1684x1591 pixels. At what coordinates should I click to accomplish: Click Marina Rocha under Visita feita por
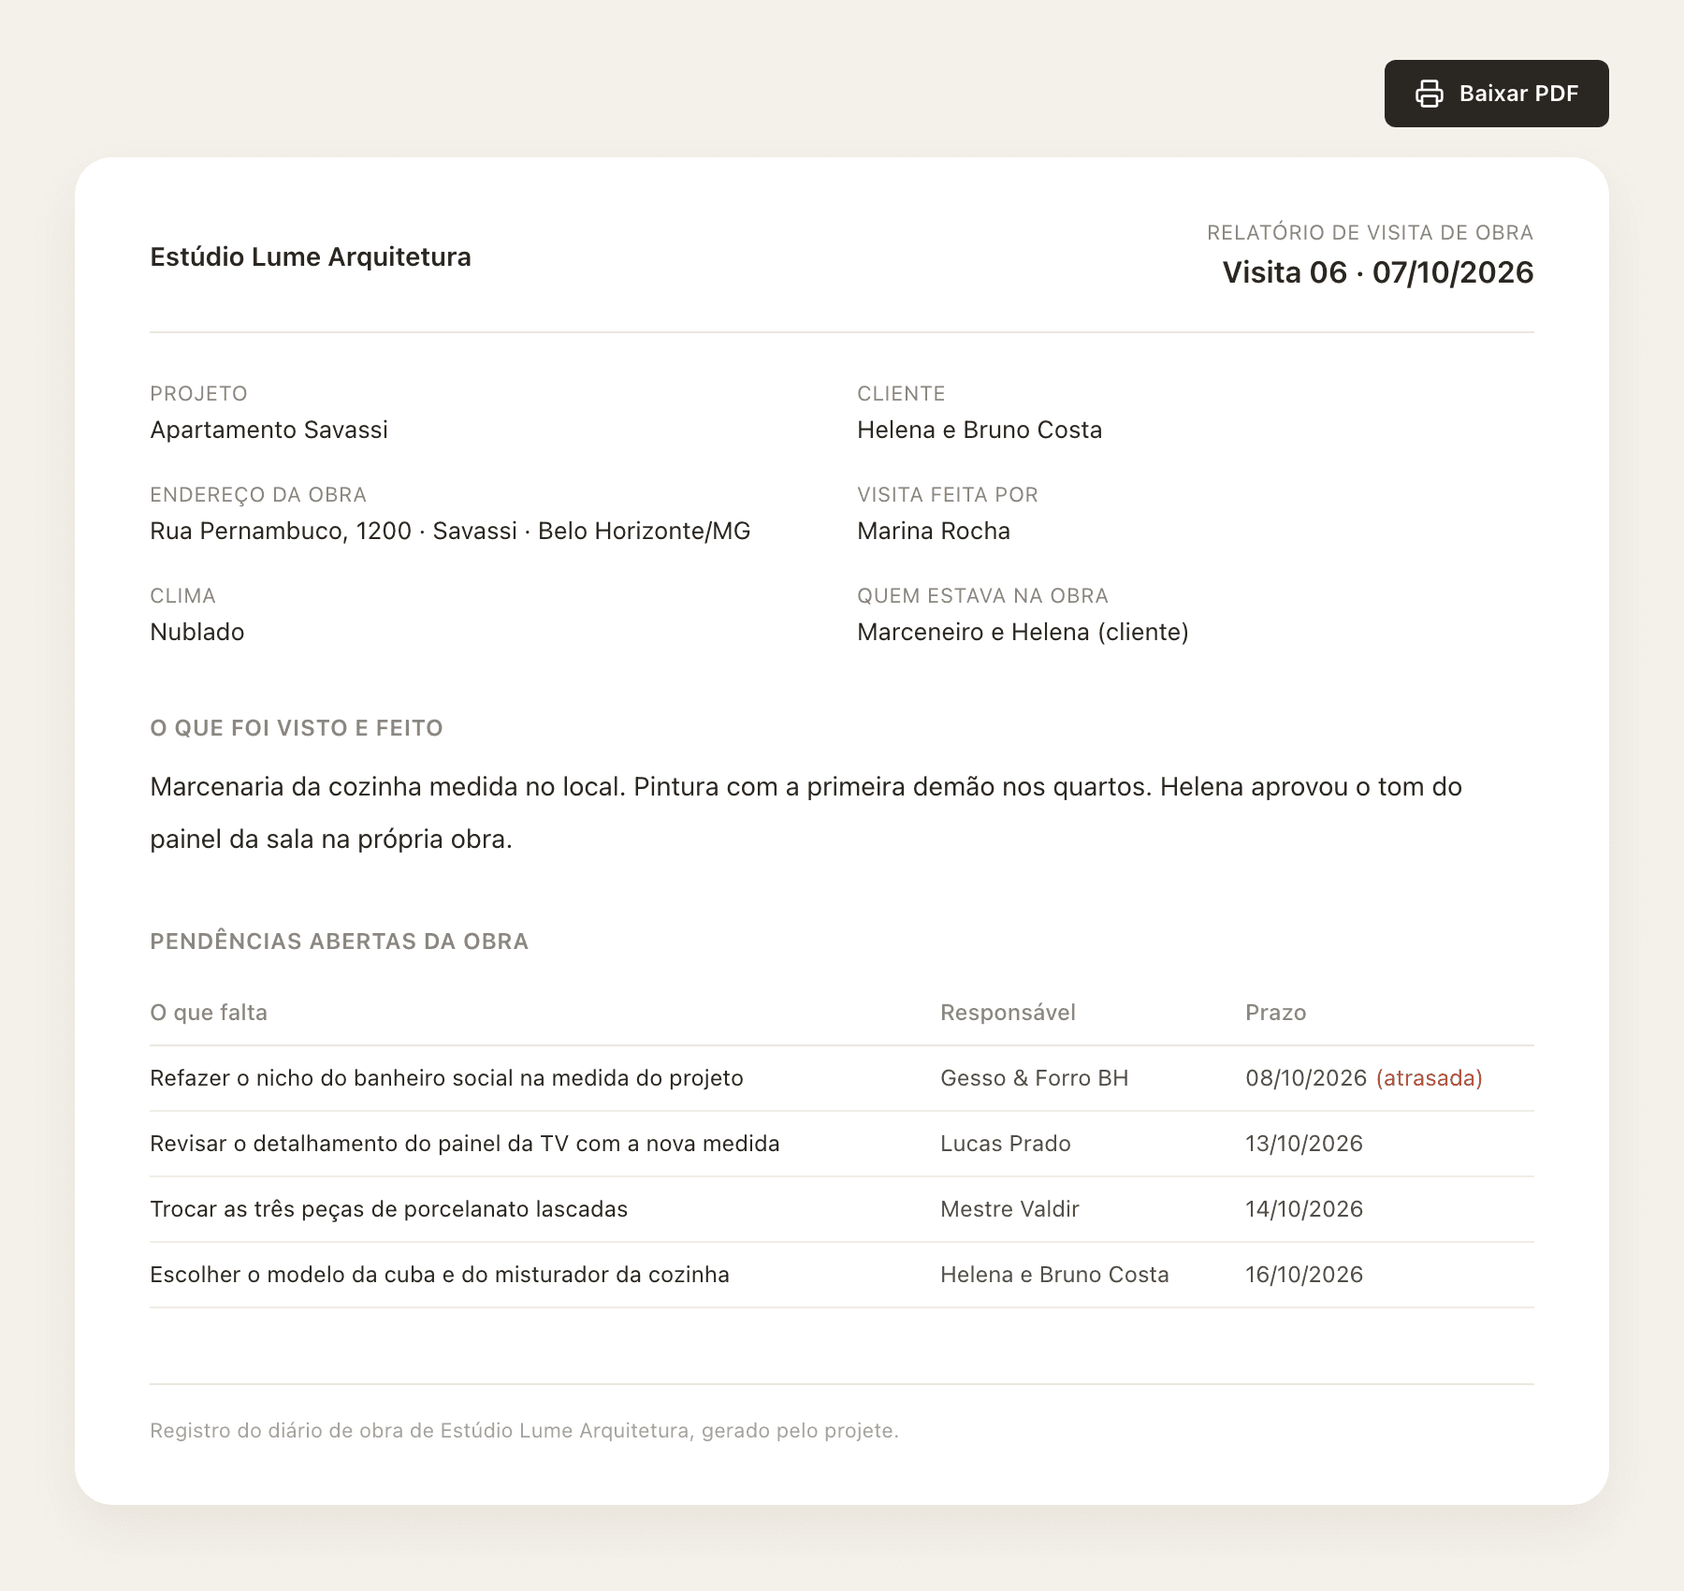[x=934, y=531]
